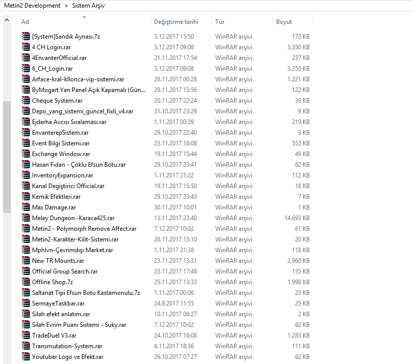Click Sistem Arşiv breadcrumb segment
The image size is (413, 364).
tap(88, 6)
